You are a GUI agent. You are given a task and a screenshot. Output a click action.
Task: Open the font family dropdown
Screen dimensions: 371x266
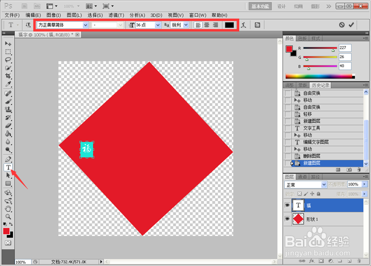86,25
